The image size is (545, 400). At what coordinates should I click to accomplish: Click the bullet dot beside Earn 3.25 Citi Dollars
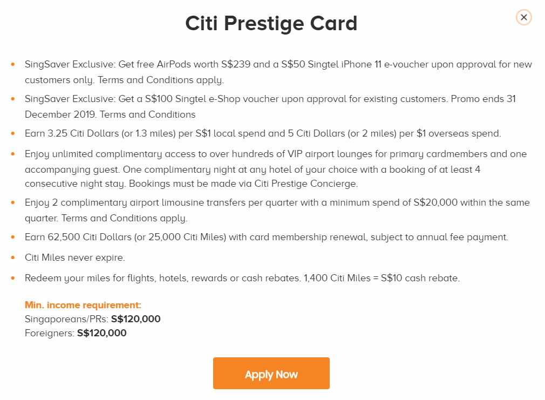(x=13, y=134)
